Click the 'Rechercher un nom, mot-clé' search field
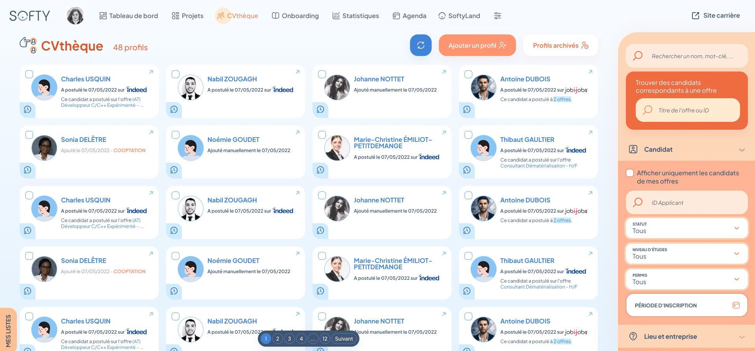 tap(687, 56)
